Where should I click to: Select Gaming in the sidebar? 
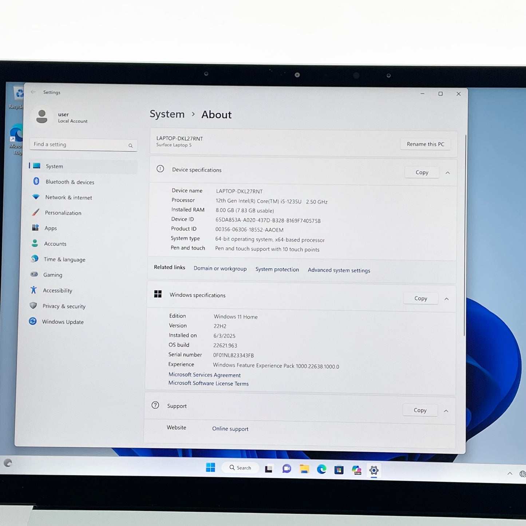(x=53, y=275)
